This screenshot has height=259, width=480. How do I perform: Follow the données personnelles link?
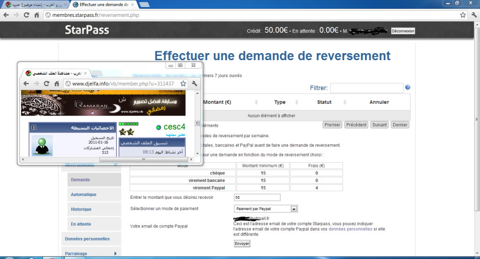tap(350, 229)
